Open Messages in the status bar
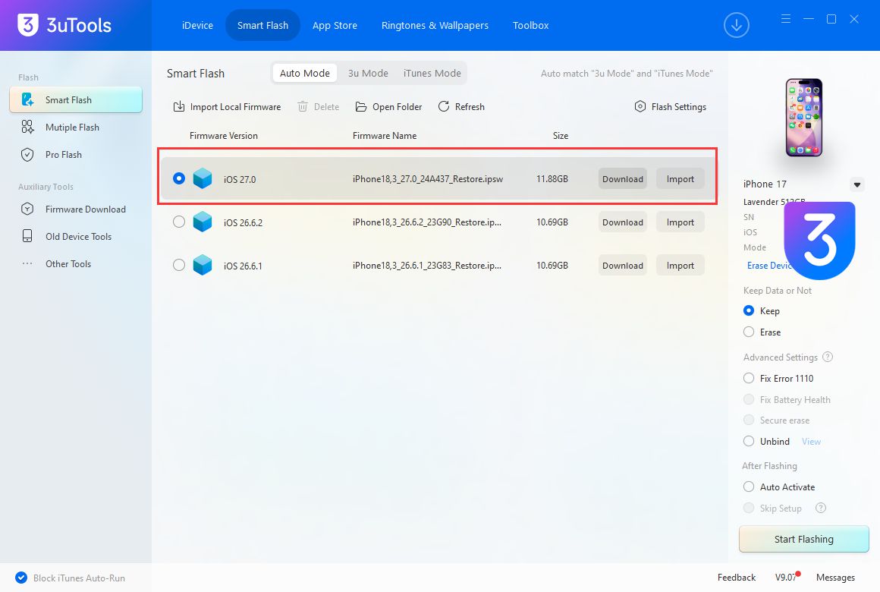 click(x=835, y=578)
